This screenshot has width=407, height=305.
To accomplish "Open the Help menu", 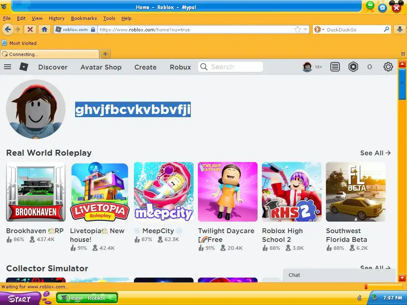I will (126, 18).
